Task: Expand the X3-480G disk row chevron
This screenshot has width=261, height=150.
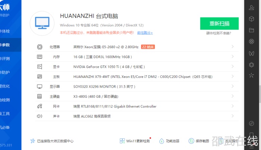Action: tap(233, 96)
